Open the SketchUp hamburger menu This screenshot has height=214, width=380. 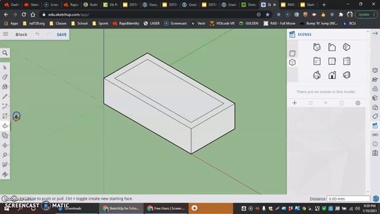coord(5,34)
